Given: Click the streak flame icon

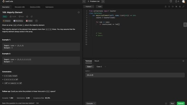Looking at the screenshot, I should (x=176, y=1).
